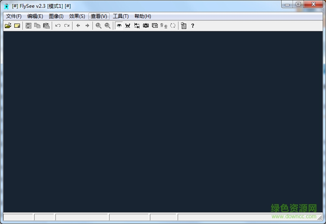Open the 帮助(H) menu

[x=143, y=16]
